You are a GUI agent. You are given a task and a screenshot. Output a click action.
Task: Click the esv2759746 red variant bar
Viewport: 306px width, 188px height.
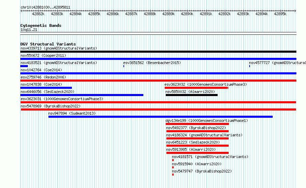click(x=158, y=81)
